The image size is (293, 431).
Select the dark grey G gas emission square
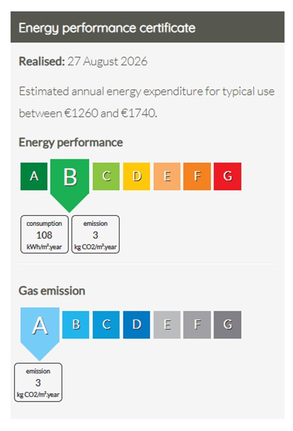coord(228,325)
